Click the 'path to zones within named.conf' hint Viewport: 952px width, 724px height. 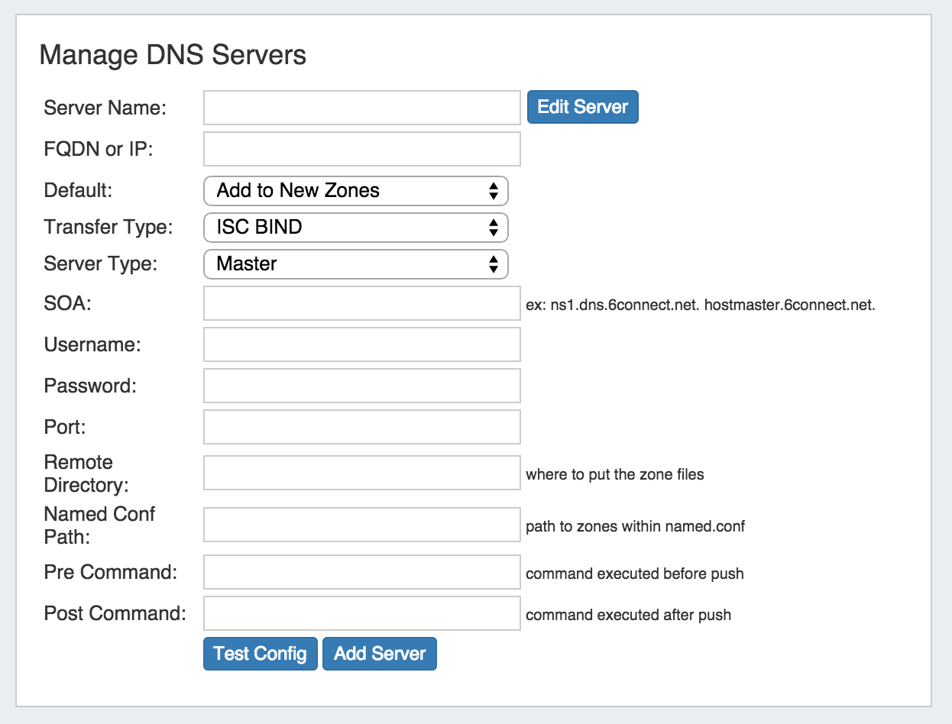(x=635, y=527)
